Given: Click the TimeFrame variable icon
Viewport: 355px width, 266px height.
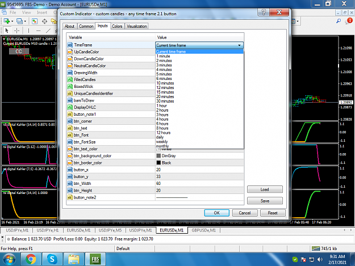Looking at the screenshot, I should [x=70, y=45].
